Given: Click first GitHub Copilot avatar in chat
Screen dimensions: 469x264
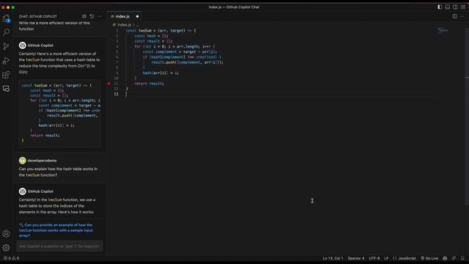Looking at the screenshot, I should [23, 45].
